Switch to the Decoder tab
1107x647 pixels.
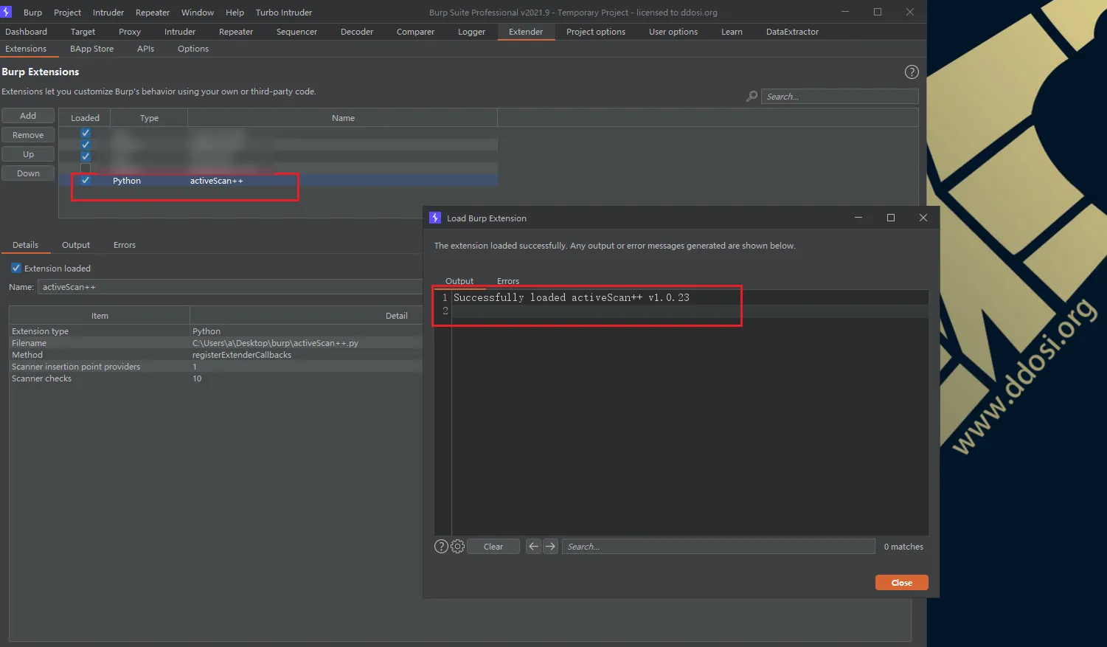point(357,32)
